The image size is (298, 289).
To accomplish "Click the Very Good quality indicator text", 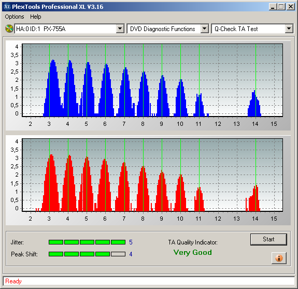I will pyautogui.click(x=192, y=252).
